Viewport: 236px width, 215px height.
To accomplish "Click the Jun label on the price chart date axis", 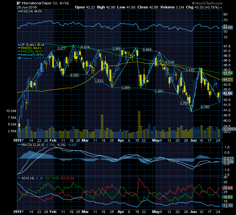I will [x=194, y=141].
